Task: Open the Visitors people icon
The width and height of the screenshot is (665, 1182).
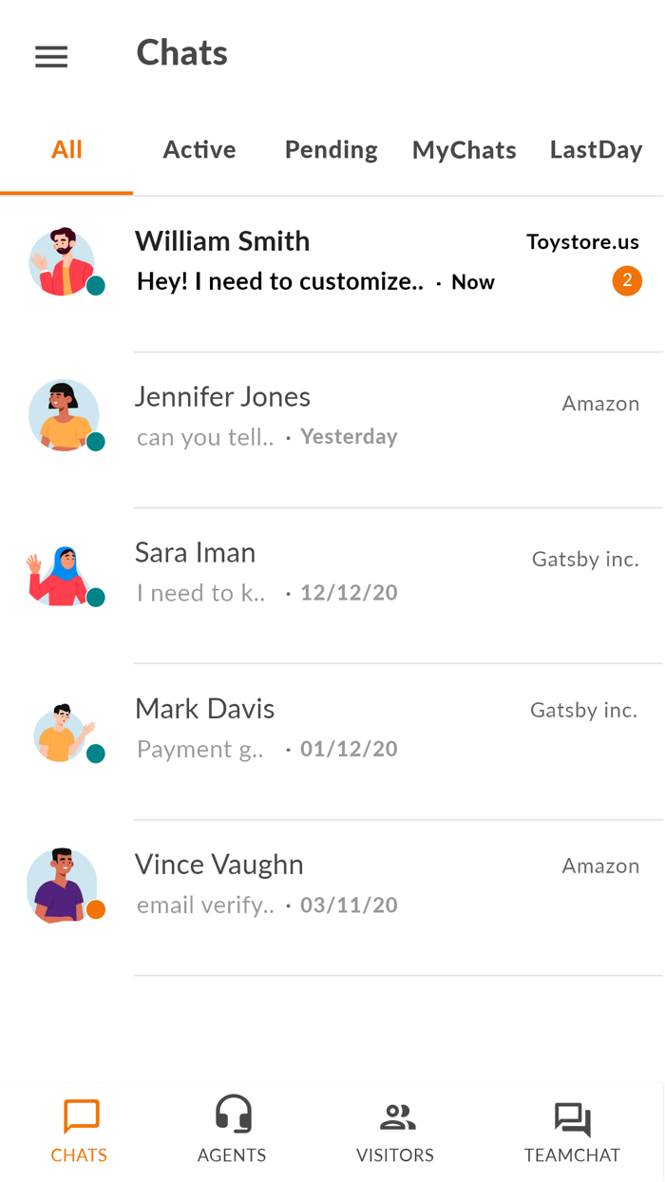Action: tap(395, 1117)
